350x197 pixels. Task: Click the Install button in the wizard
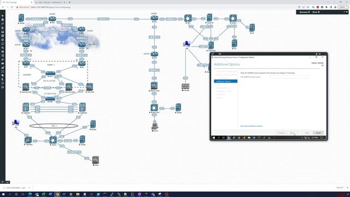click(307, 133)
